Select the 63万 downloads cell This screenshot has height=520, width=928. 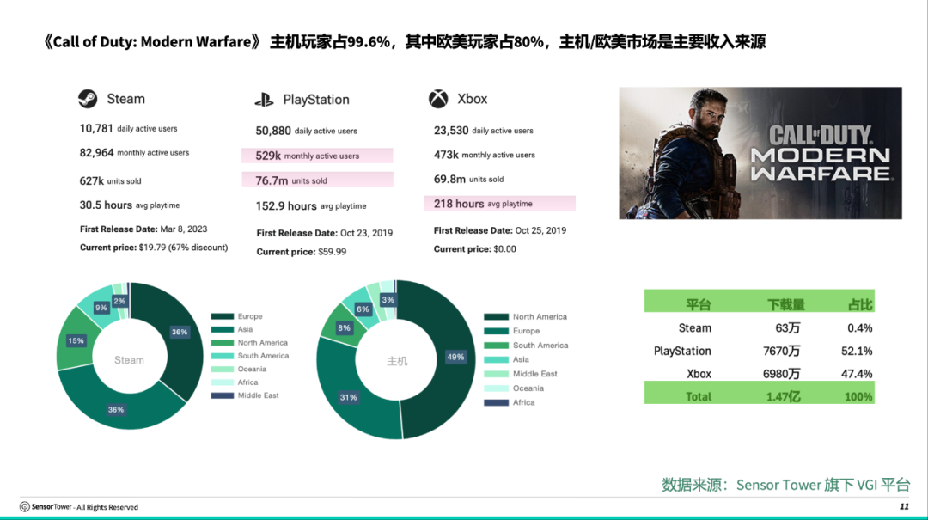[x=788, y=327]
